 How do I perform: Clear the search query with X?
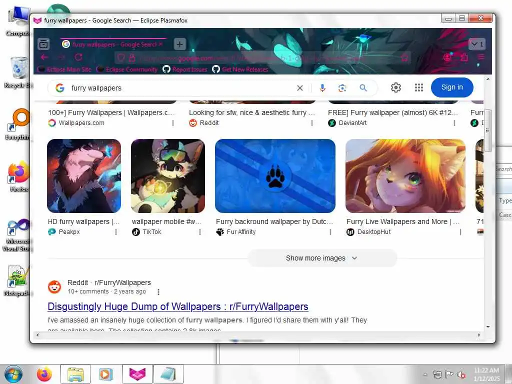pyautogui.click(x=300, y=88)
